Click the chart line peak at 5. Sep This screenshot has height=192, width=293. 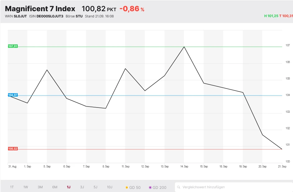[x=47, y=70]
